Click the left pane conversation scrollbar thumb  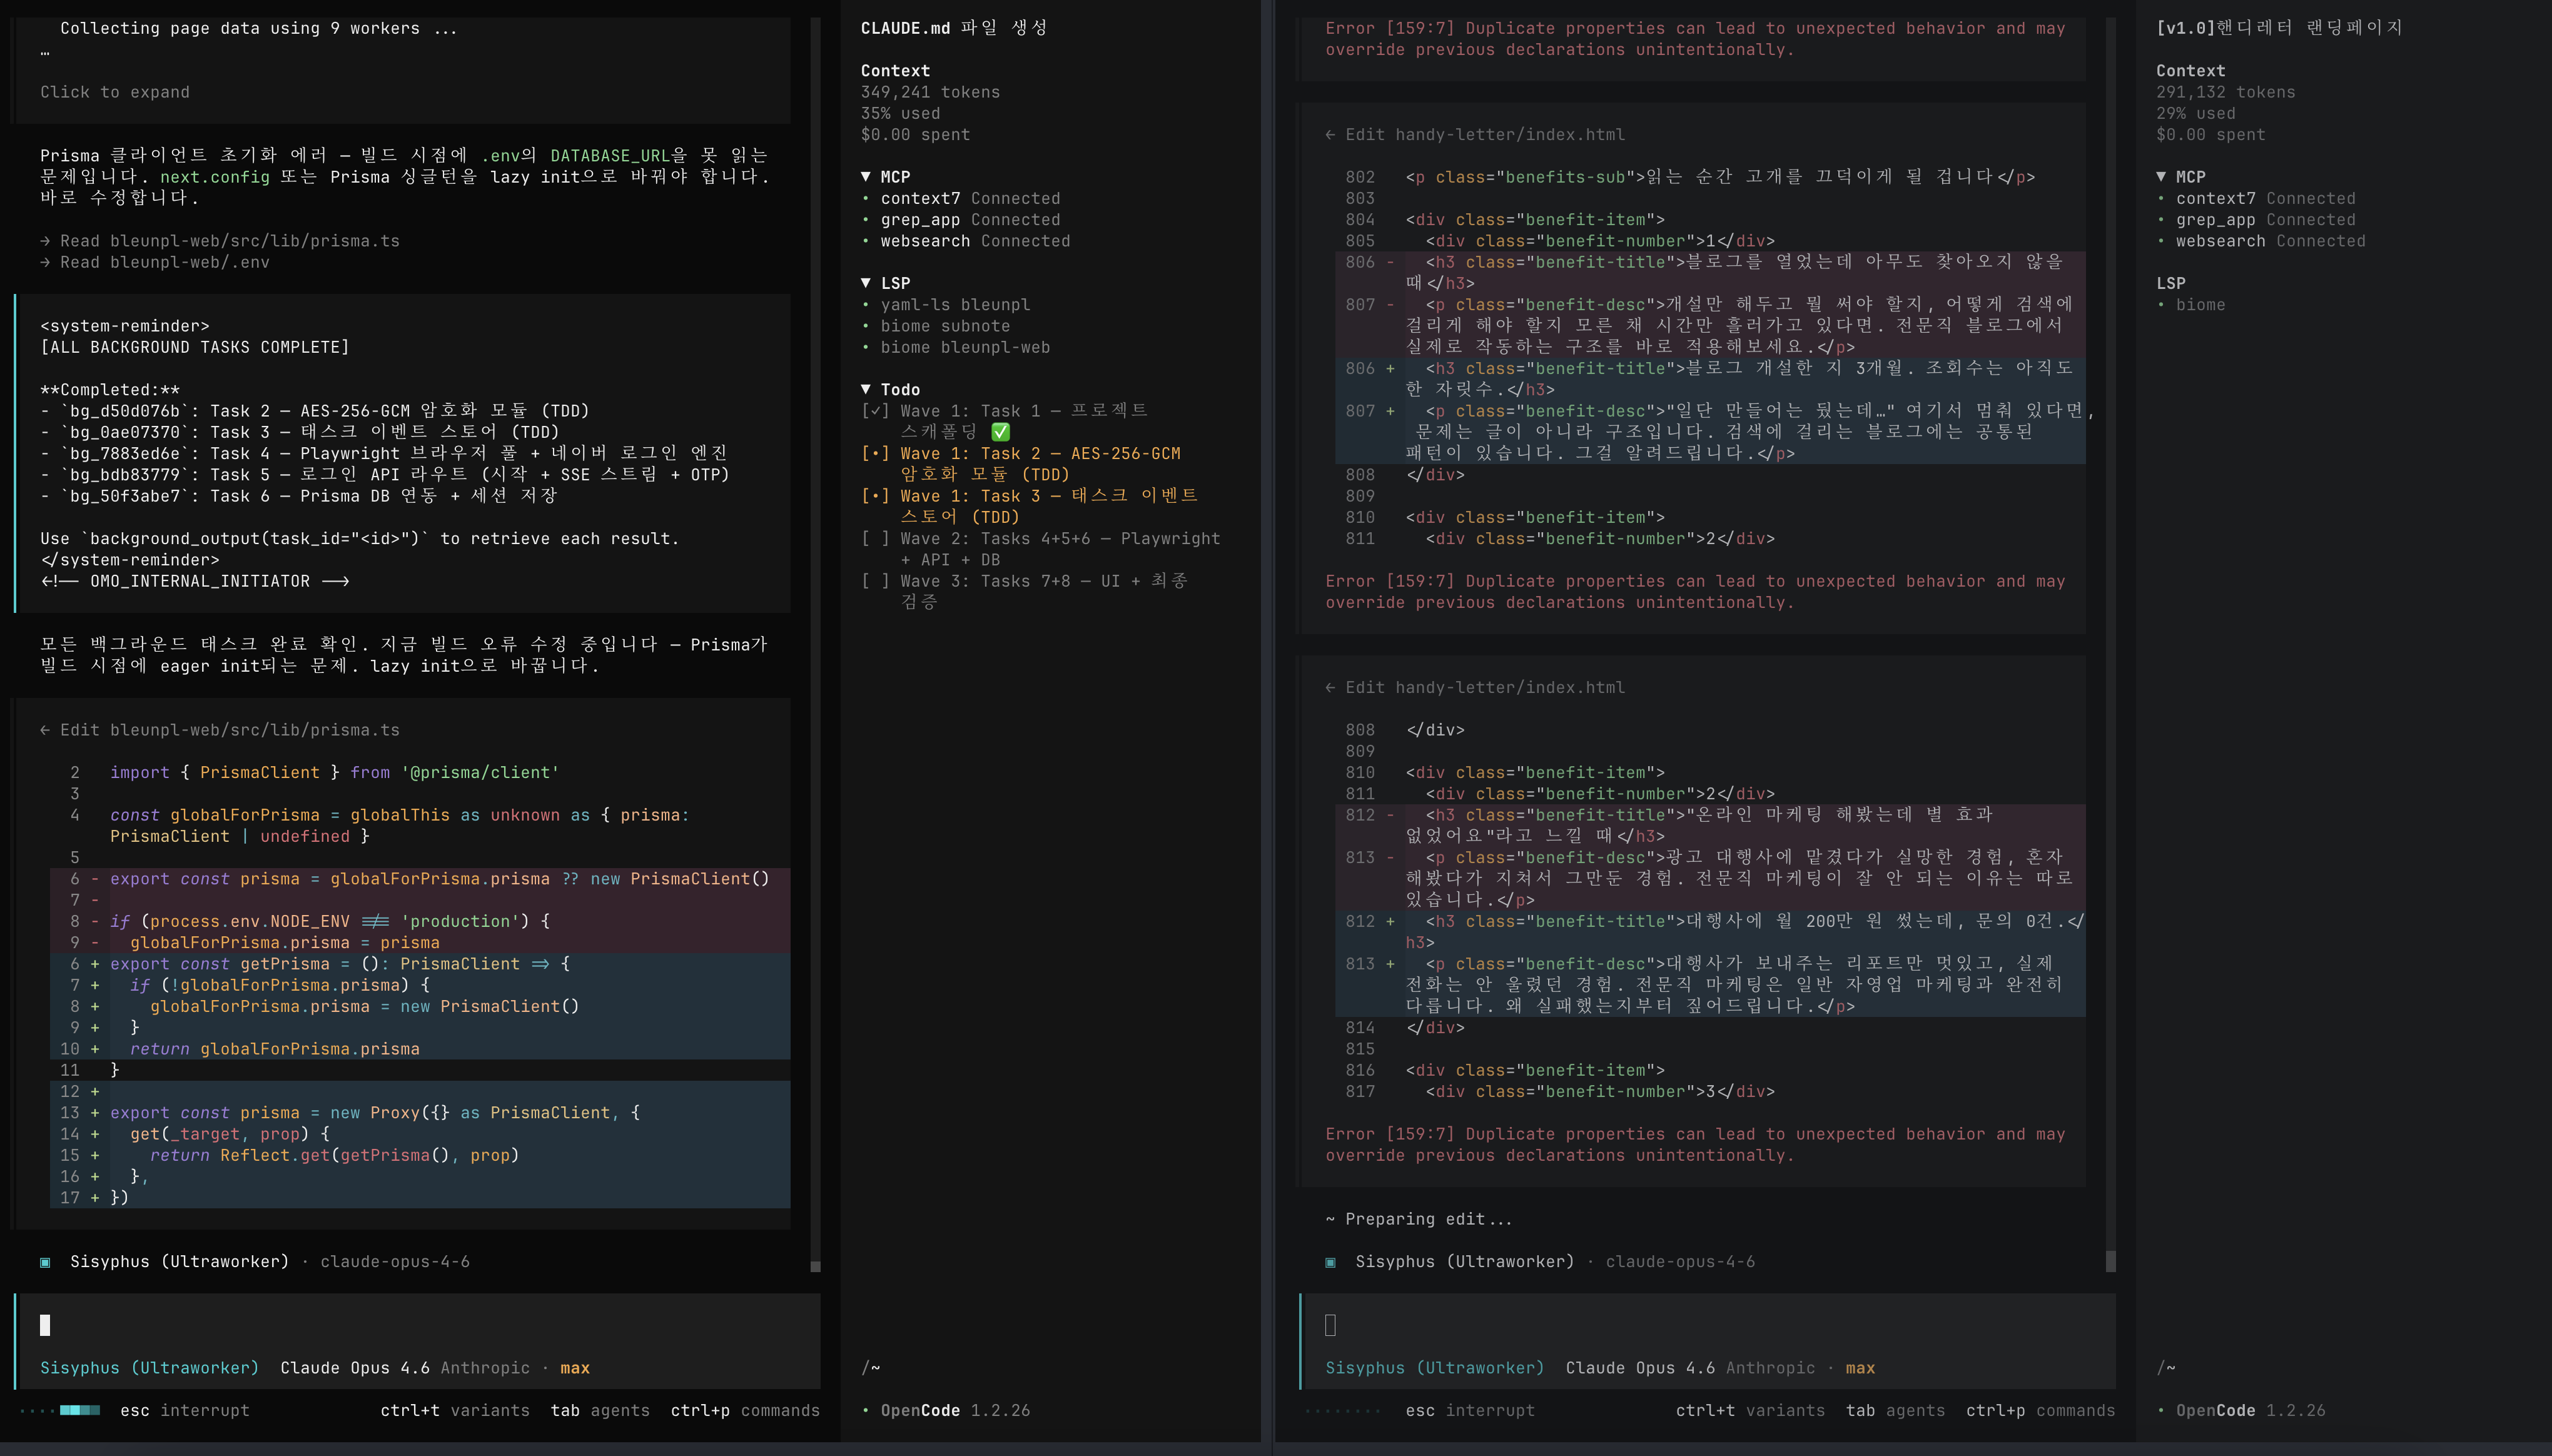[815, 1267]
